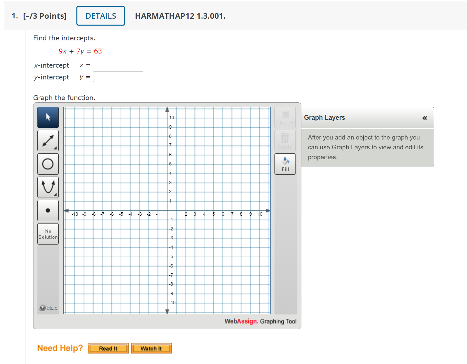Click the Read It button
Viewport: 467px width, 364px height.
click(108, 348)
